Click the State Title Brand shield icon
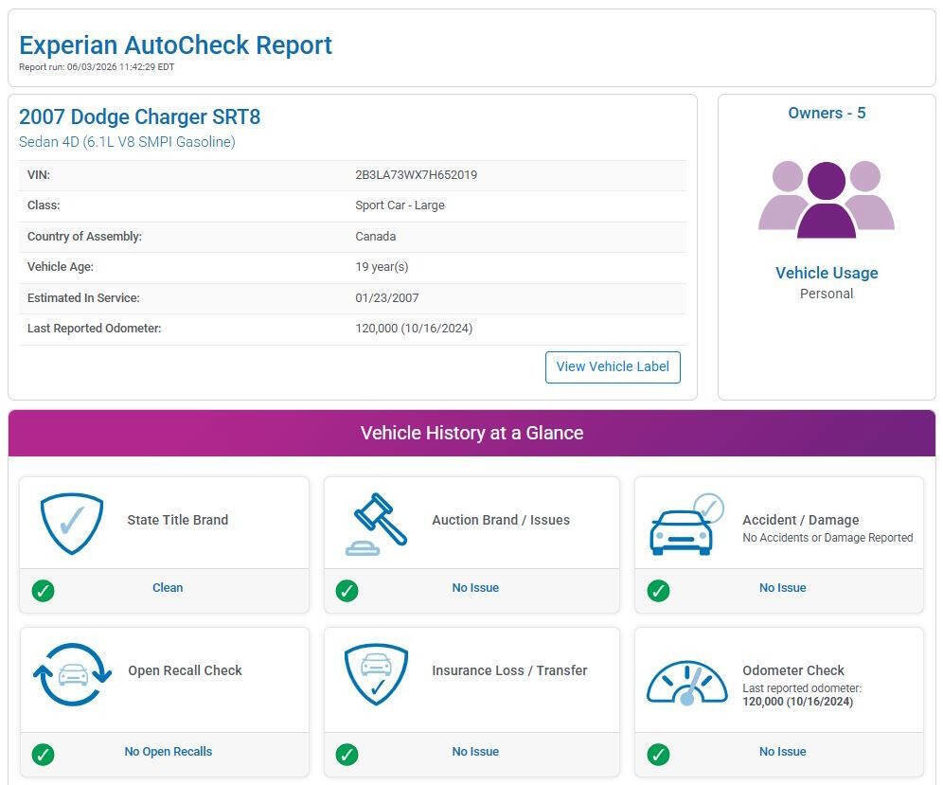The height and width of the screenshot is (785, 943). (72, 524)
